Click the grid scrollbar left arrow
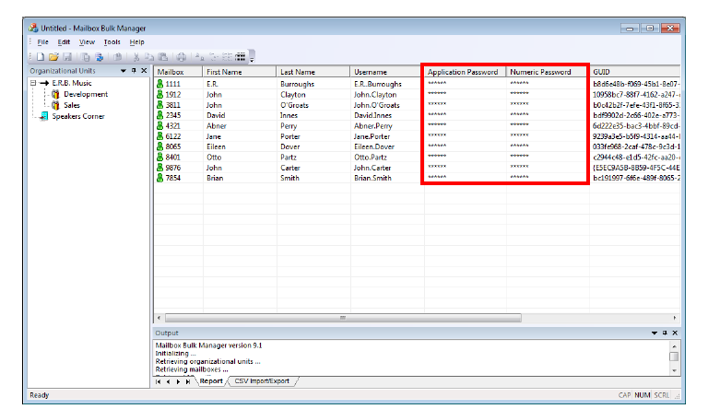Viewport: 708px width, 409px height. coord(159,318)
